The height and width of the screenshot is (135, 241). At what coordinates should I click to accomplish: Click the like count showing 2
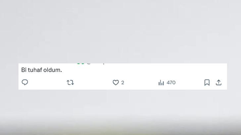pyautogui.click(x=122, y=83)
